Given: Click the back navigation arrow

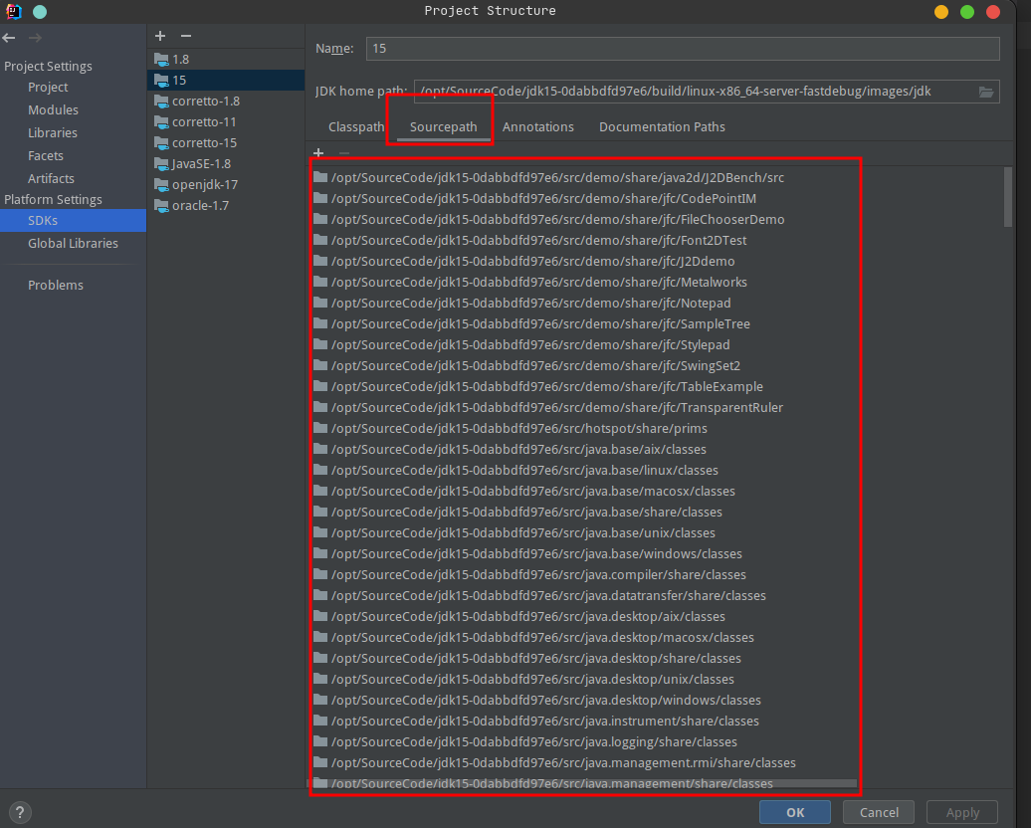Looking at the screenshot, I should [9, 38].
